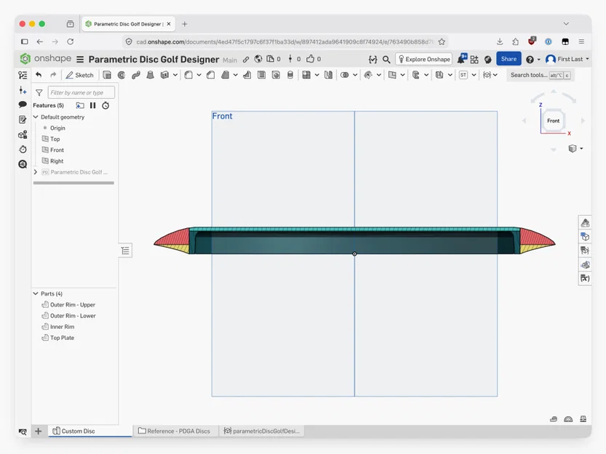
Task: Collapse the Parts (4) list
Action: 36,293
